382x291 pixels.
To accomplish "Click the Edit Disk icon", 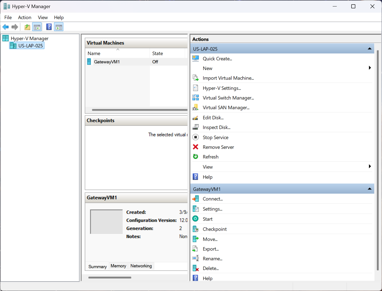I will coord(196,118).
